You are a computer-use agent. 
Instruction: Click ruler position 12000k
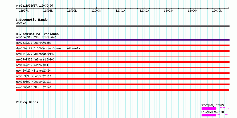click(x=96, y=11)
